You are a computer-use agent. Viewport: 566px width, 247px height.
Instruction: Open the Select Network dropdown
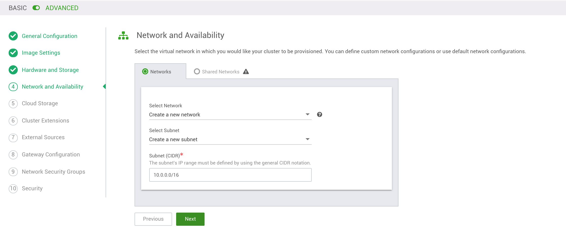(x=230, y=114)
